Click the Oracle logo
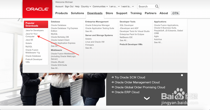This screenshot has height=110, width=210. [x=37, y=9]
